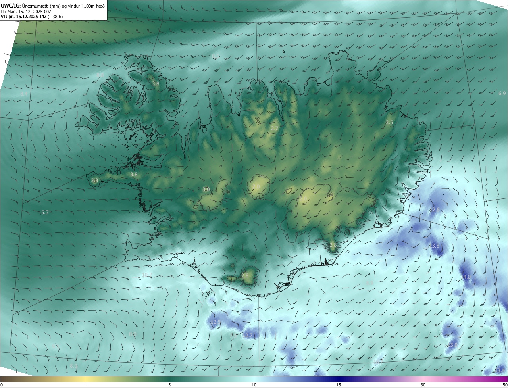Screen dimensions: 508x388
Task: Click the 12.8 value label on the map
Action: [x=435, y=209]
